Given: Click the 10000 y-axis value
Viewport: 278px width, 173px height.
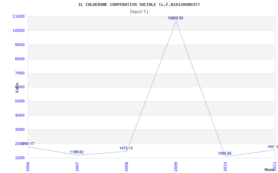Looking at the screenshot, I should pos(19,30).
